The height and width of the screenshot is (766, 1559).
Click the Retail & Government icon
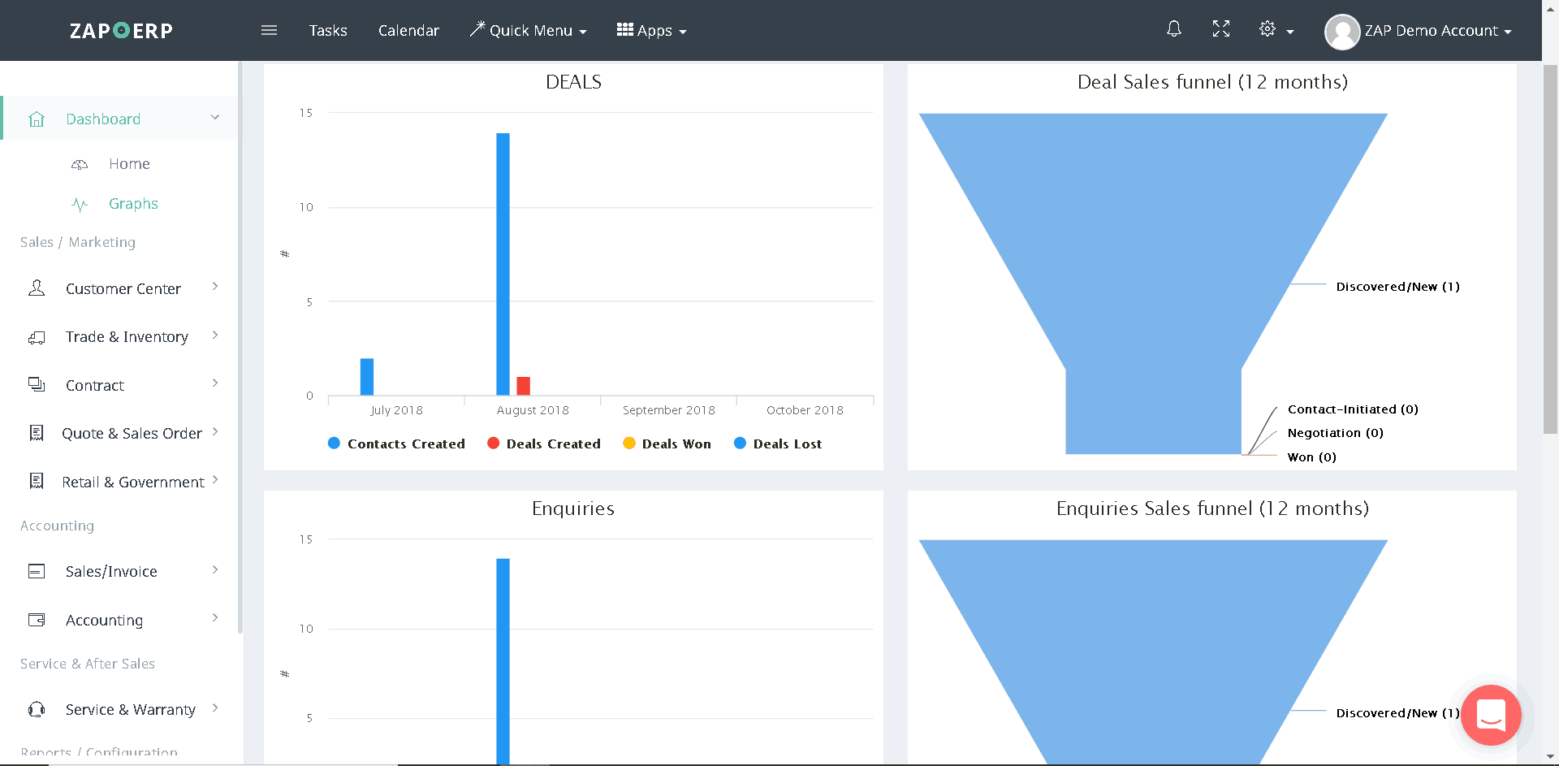pyautogui.click(x=37, y=481)
